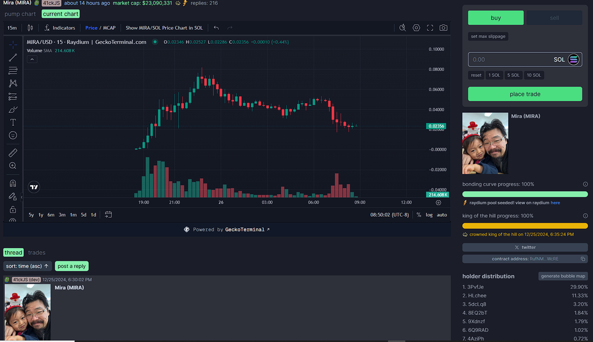Select the trend line drawing tool
The width and height of the screenshot is (593, 342).
tap(13, 58)
